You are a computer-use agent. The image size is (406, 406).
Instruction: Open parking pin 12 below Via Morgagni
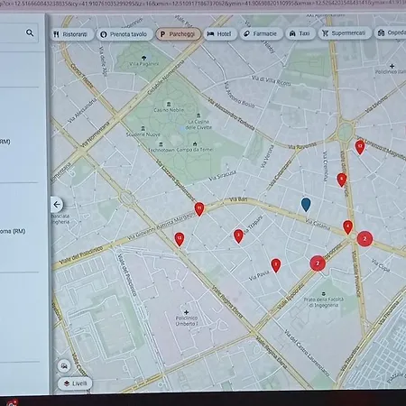pos(180,239)
